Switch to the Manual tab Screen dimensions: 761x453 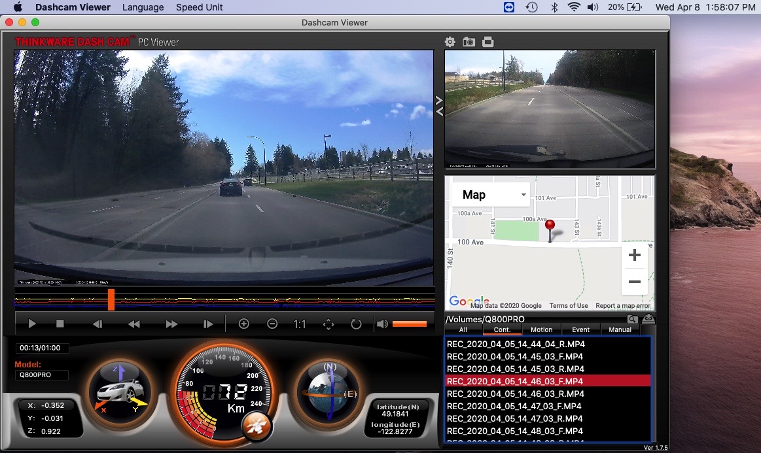(620, 330)
